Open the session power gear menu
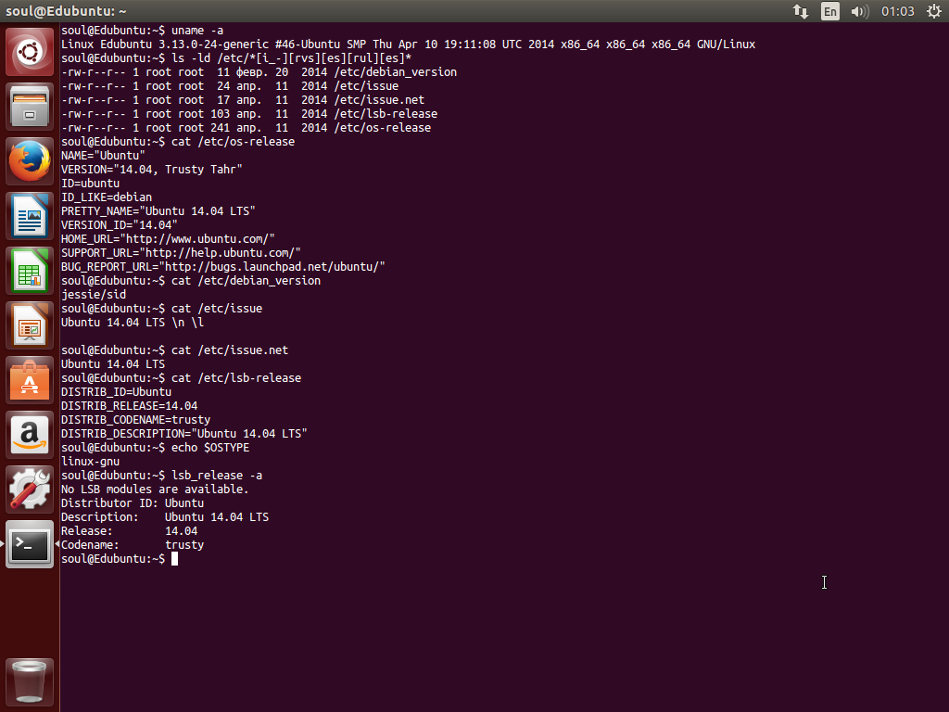This screenshot has width=949, height=712. pos(934,11)
